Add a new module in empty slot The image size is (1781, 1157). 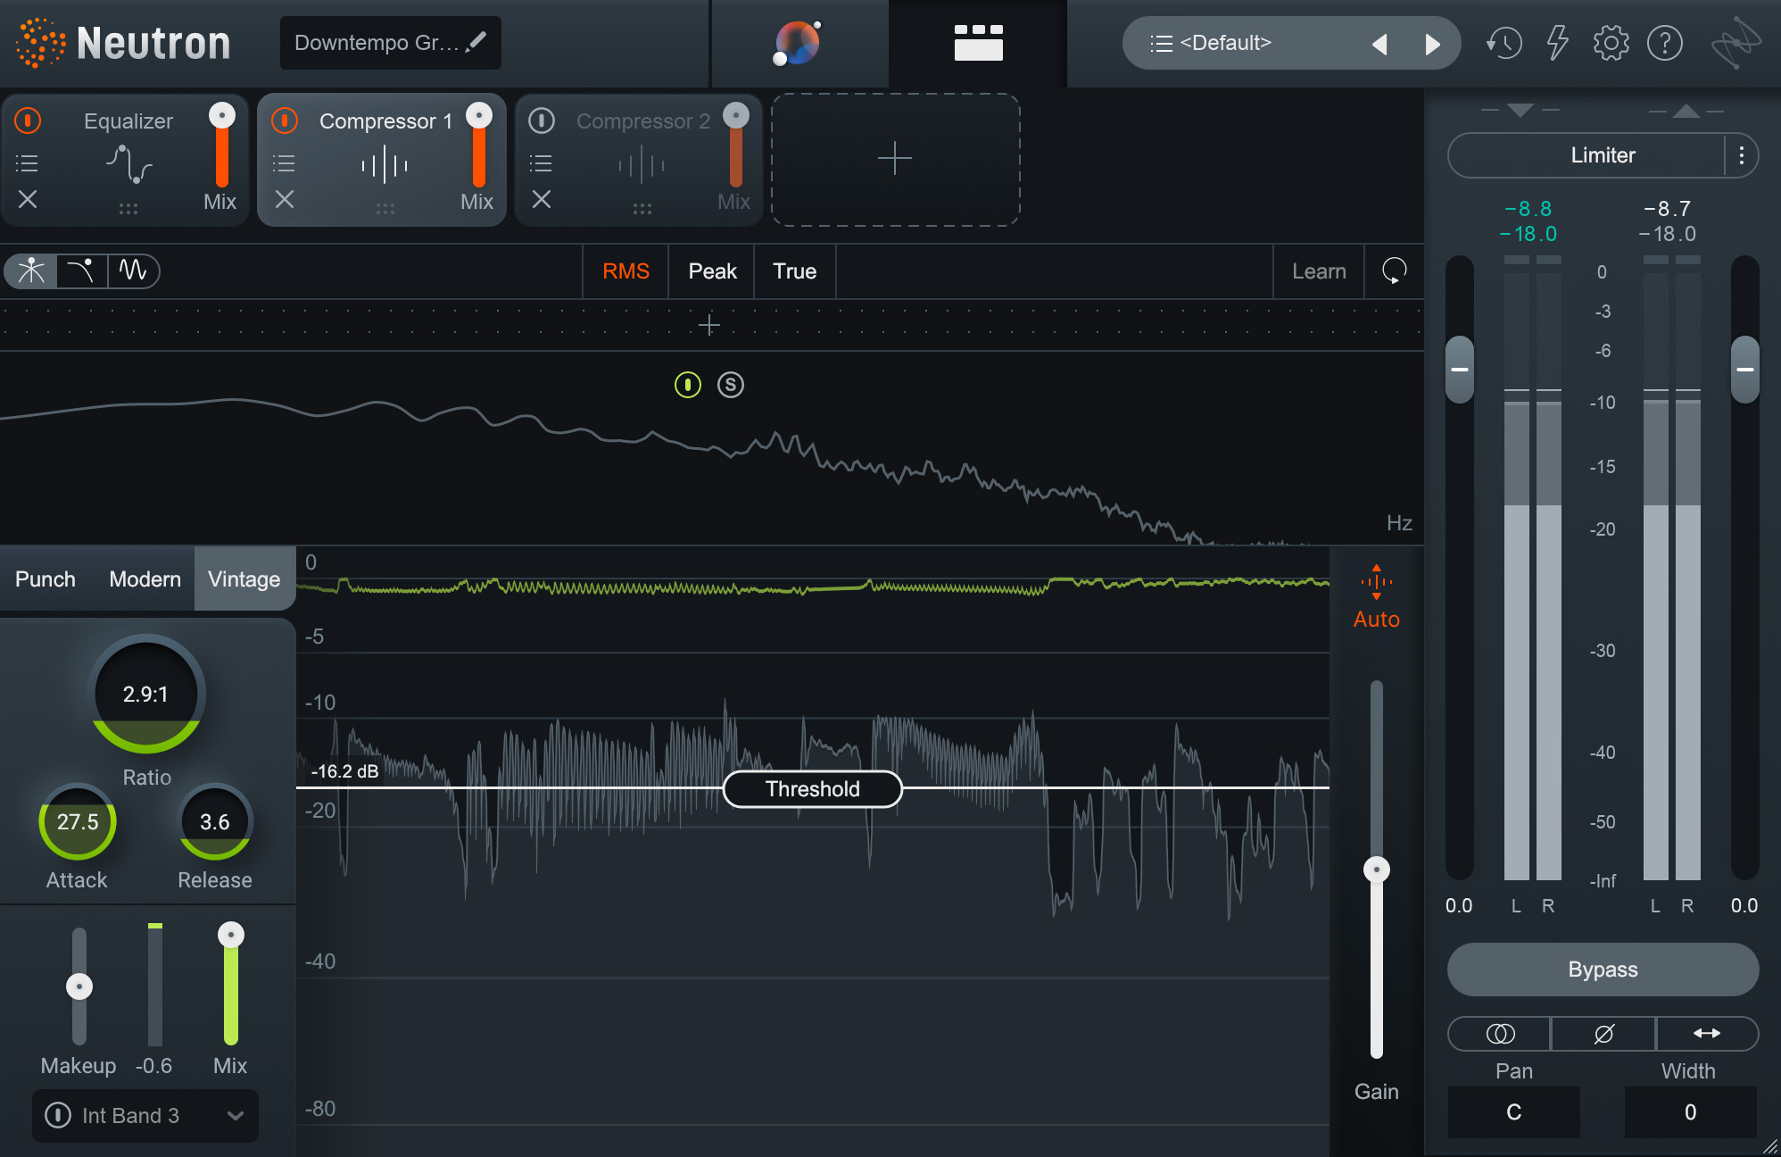(x=895, y=160)
